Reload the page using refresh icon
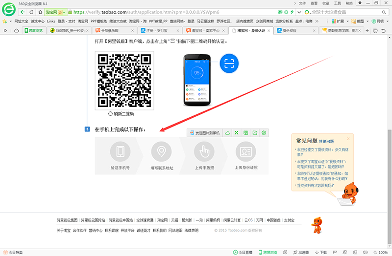 click(x=31, y=12)
